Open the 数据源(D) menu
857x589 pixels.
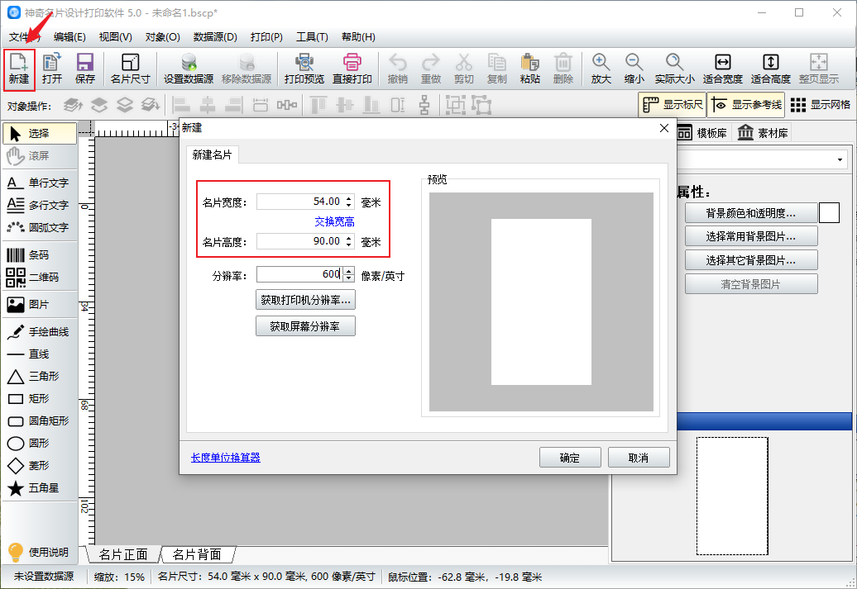coord(215,37)
